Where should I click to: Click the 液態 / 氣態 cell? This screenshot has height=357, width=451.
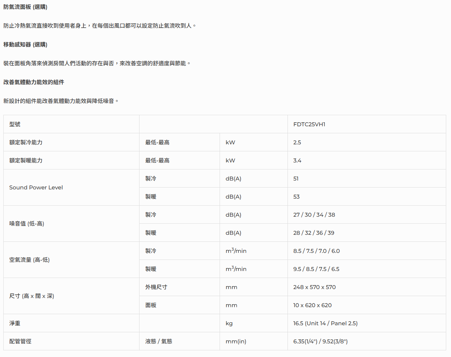[x=159, y=341]
